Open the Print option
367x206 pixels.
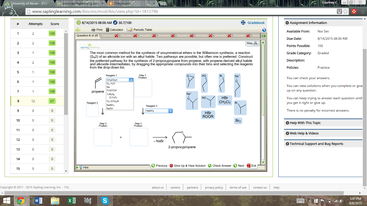[97, 30]
